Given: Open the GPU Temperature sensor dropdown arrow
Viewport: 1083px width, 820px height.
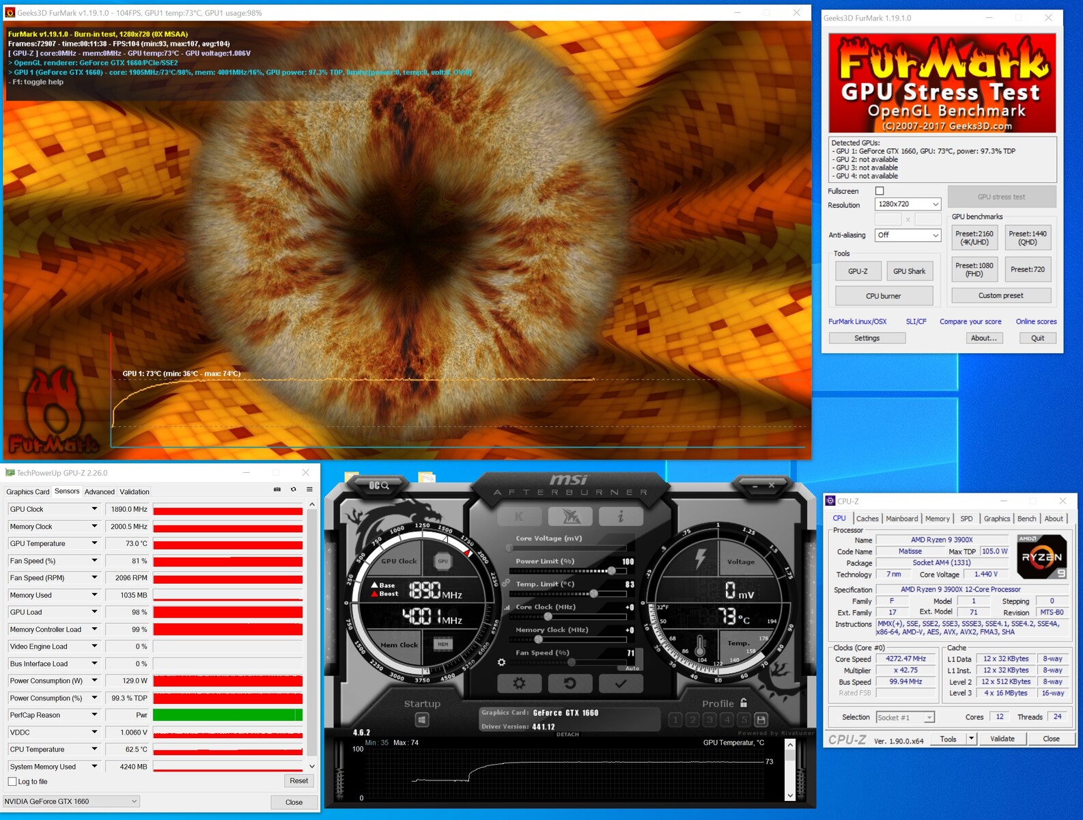Looking at the screenshot, I should [94, 543].
